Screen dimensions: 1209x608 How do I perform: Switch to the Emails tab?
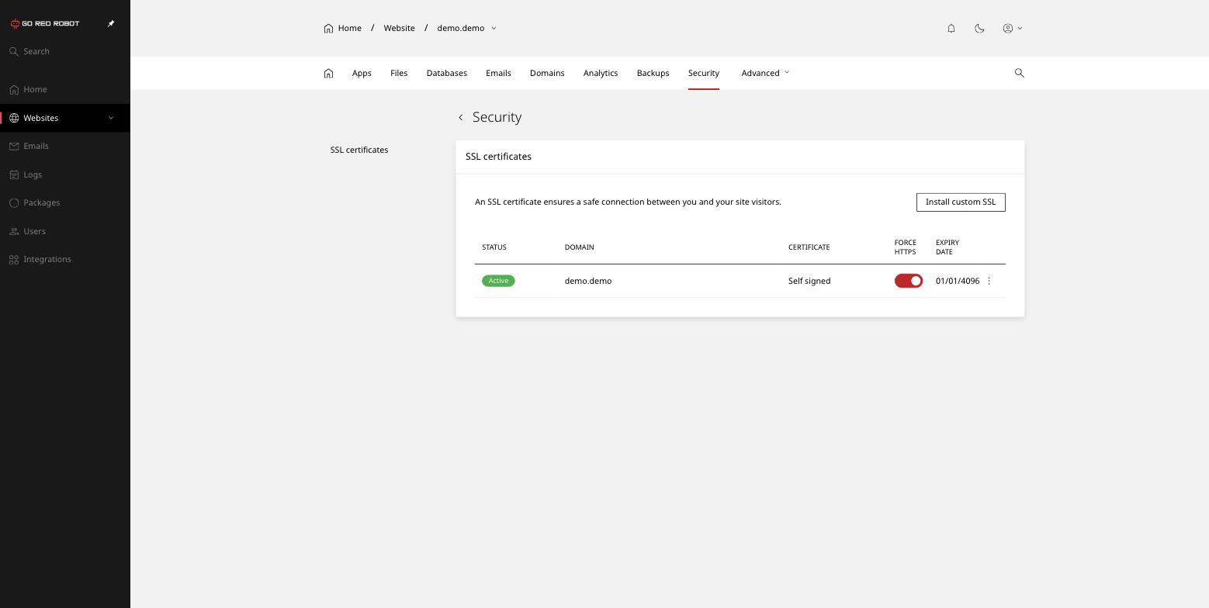(x=498, y=73)
